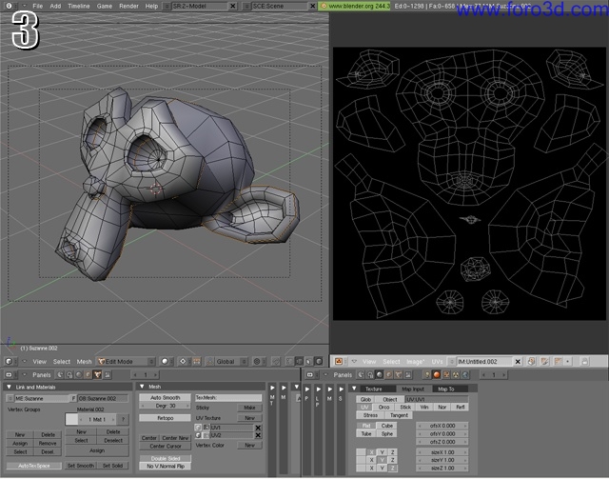This screenshot has height=479, width=609.
Task: Toggle Double Sided option
Action: point(165,458)
